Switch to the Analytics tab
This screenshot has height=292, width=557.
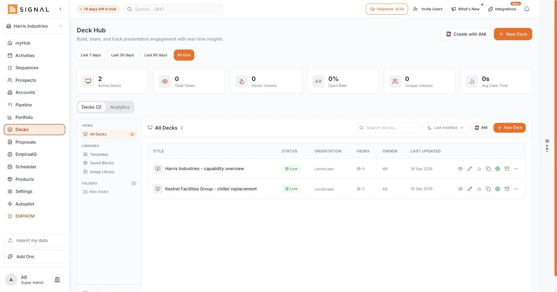(x=120, y=107)
